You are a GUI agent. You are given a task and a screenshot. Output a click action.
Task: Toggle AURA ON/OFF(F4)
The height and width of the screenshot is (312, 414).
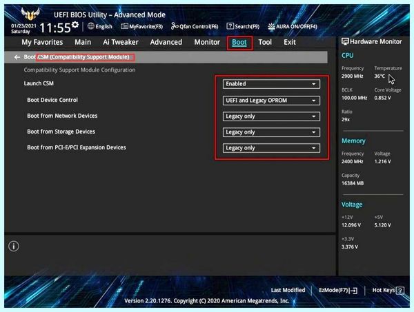point(293,26)
